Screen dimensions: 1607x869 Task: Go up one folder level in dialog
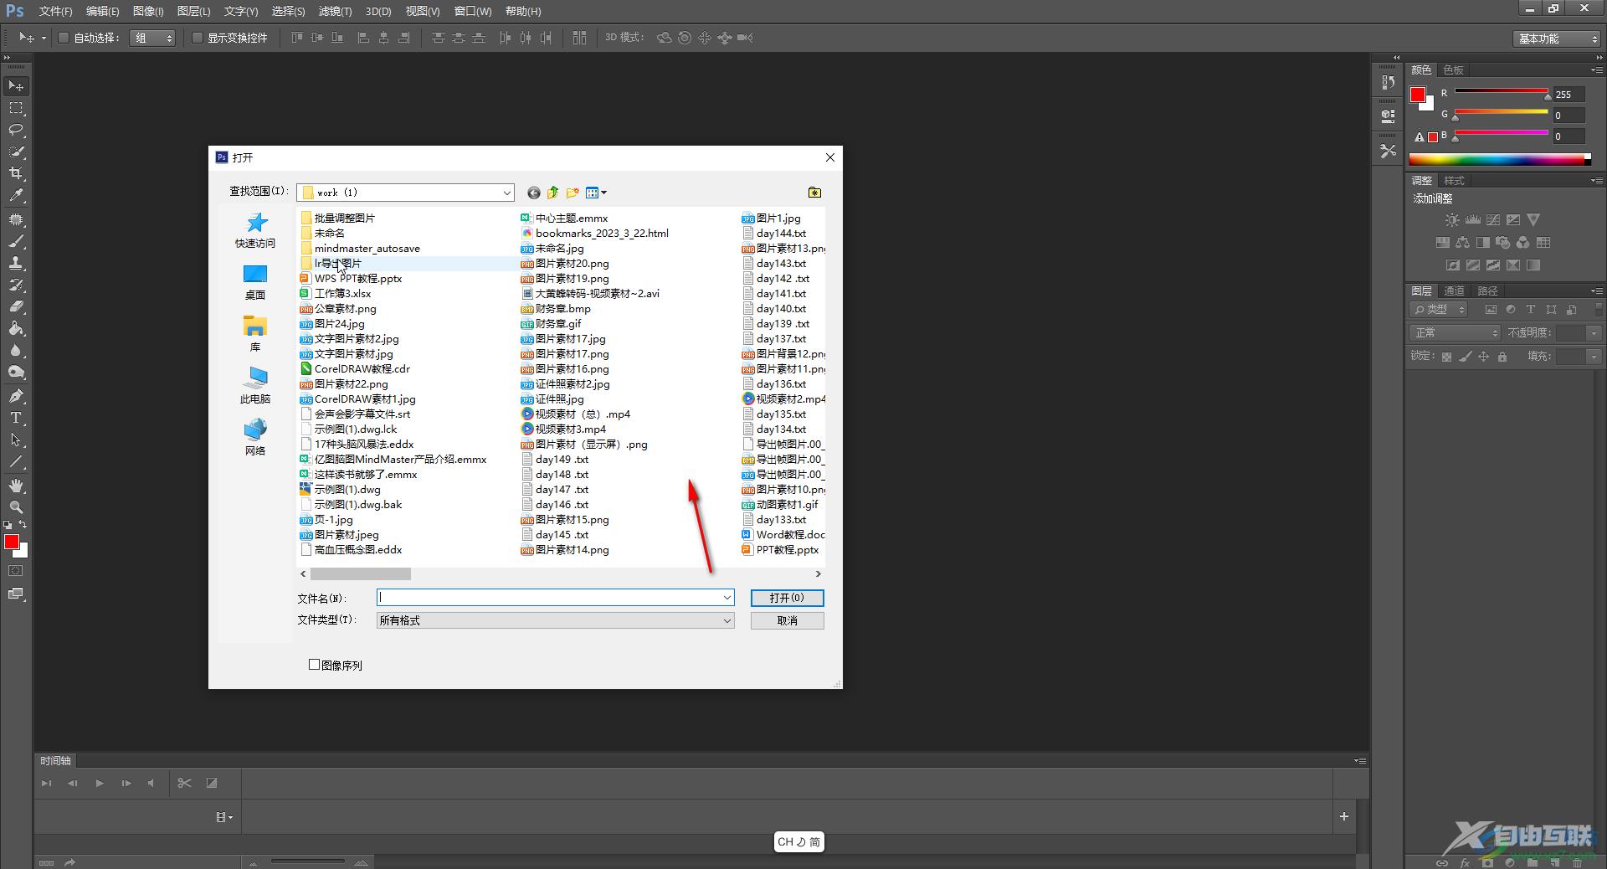tap(552, 193)
